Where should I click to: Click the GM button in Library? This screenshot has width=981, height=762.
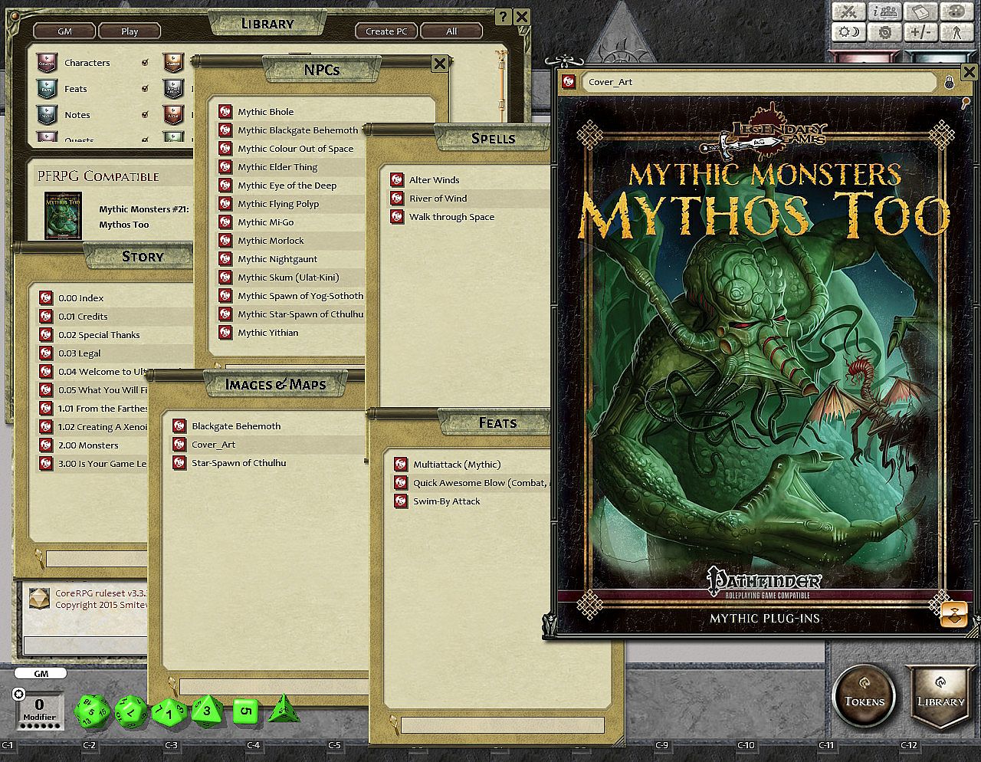pyautogui.click(x=64, y=31)
